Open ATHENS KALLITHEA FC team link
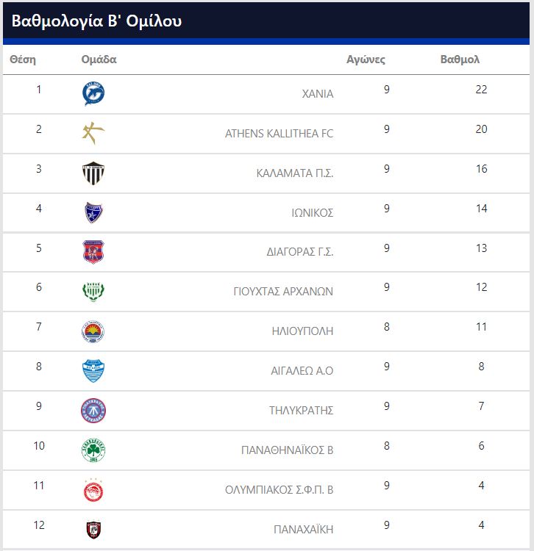 [x=279, y=134]
